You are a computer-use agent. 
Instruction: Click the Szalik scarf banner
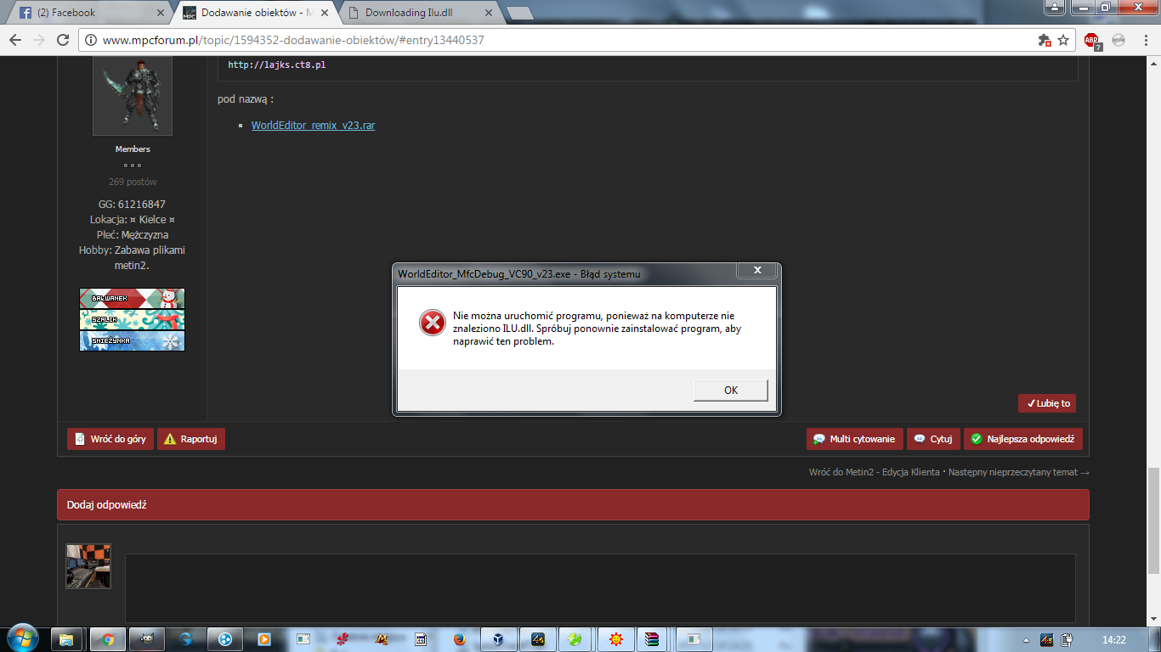[132, 320]
